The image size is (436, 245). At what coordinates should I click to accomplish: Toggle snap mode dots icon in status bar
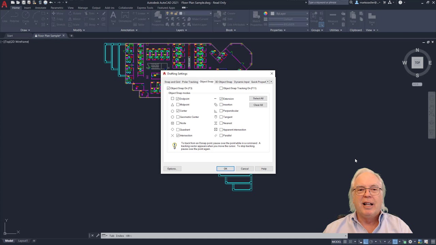tap(351, 242)
